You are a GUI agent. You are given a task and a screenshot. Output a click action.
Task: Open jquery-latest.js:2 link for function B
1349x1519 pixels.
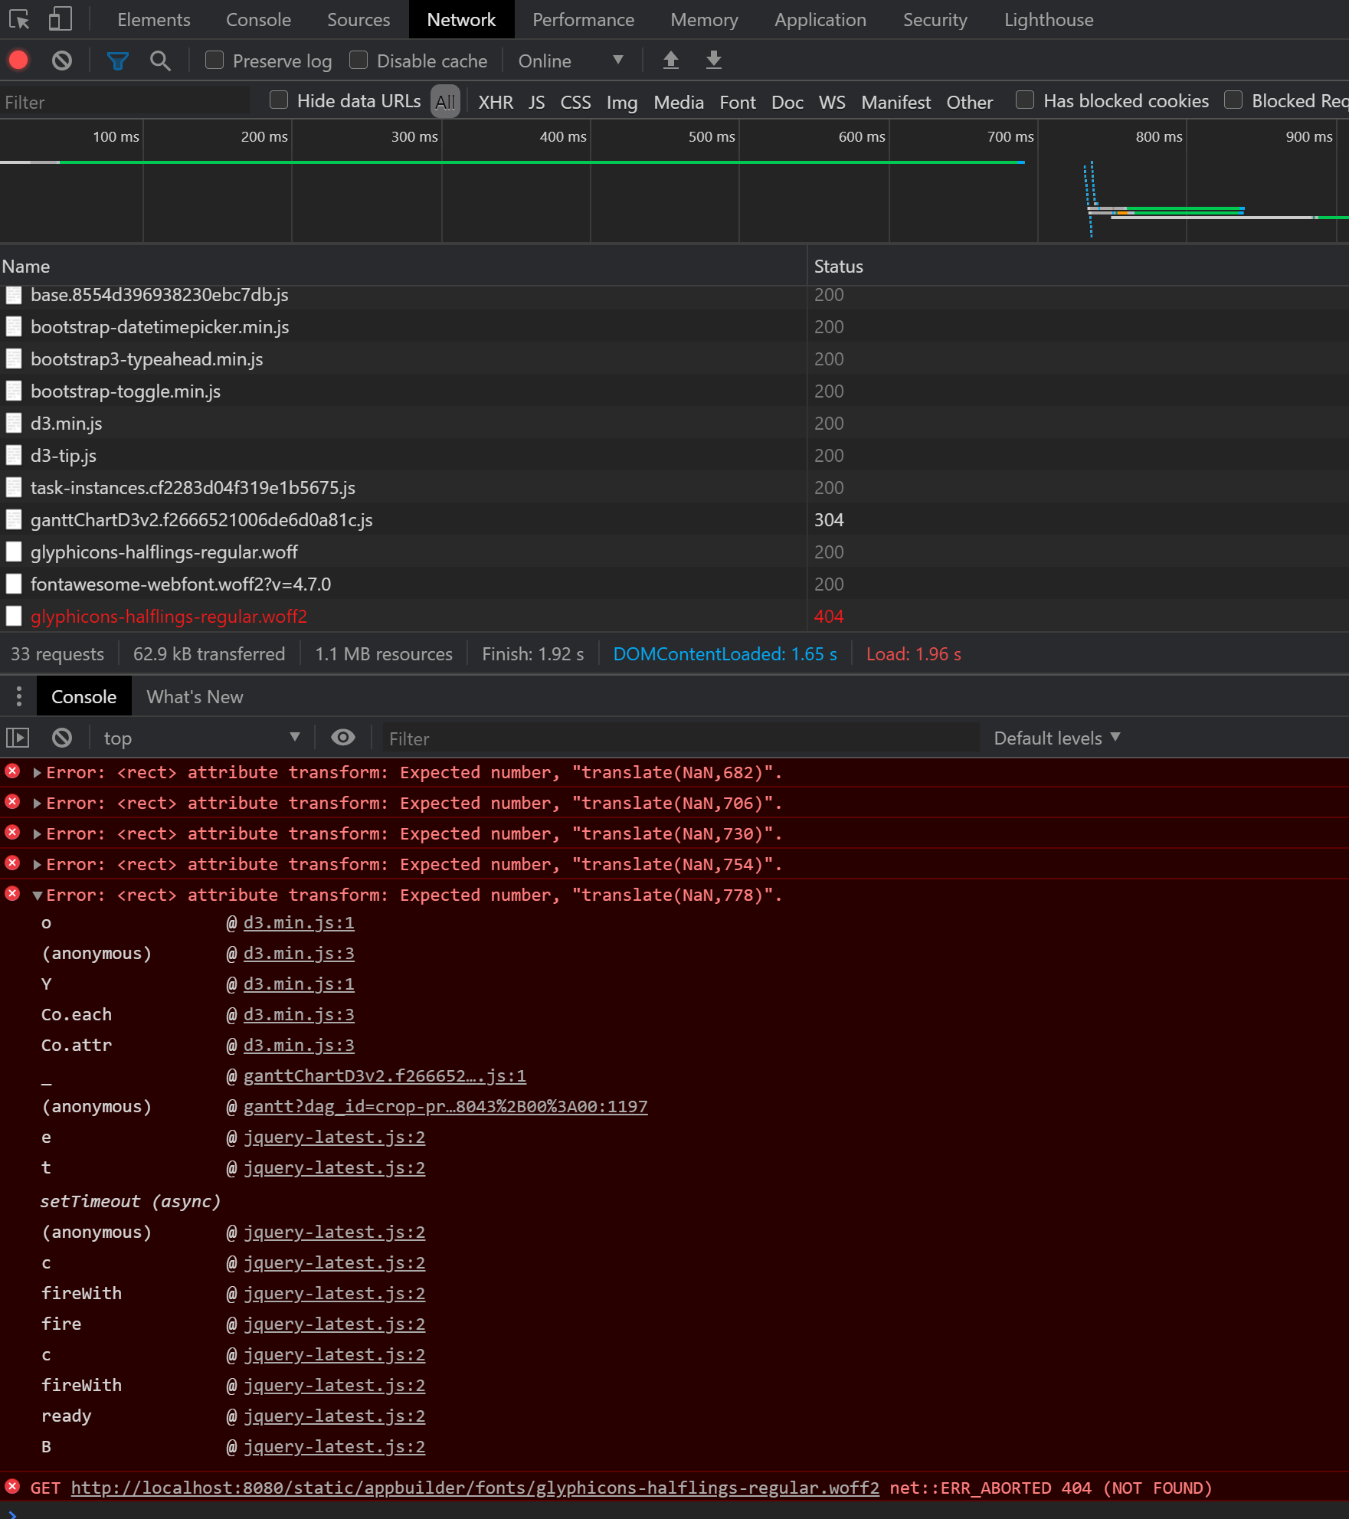(x=334, y=1446)
